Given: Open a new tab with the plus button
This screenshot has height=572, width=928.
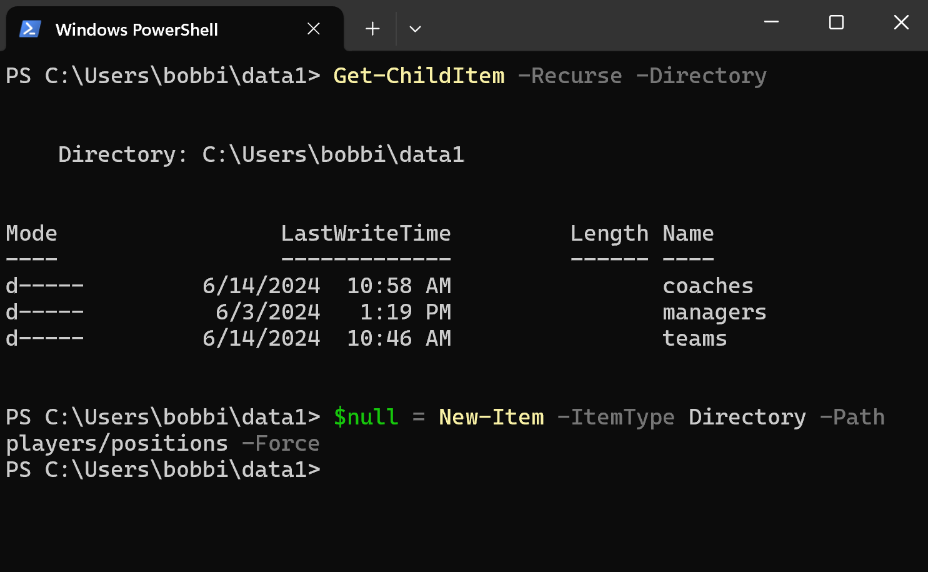Looking at the screenshot, I should [x=372, y=29].
